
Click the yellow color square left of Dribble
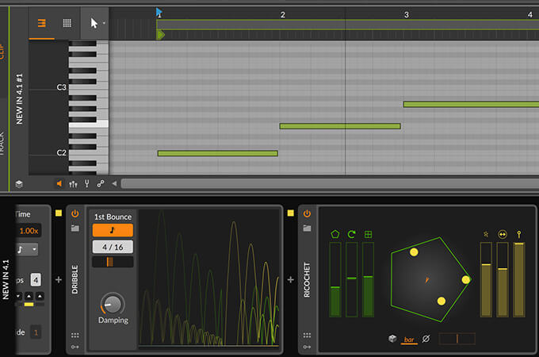point(59,213)
